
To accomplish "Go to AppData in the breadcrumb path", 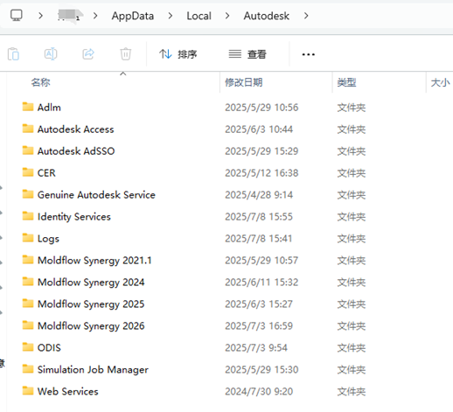I will click(x=133, y=16).
